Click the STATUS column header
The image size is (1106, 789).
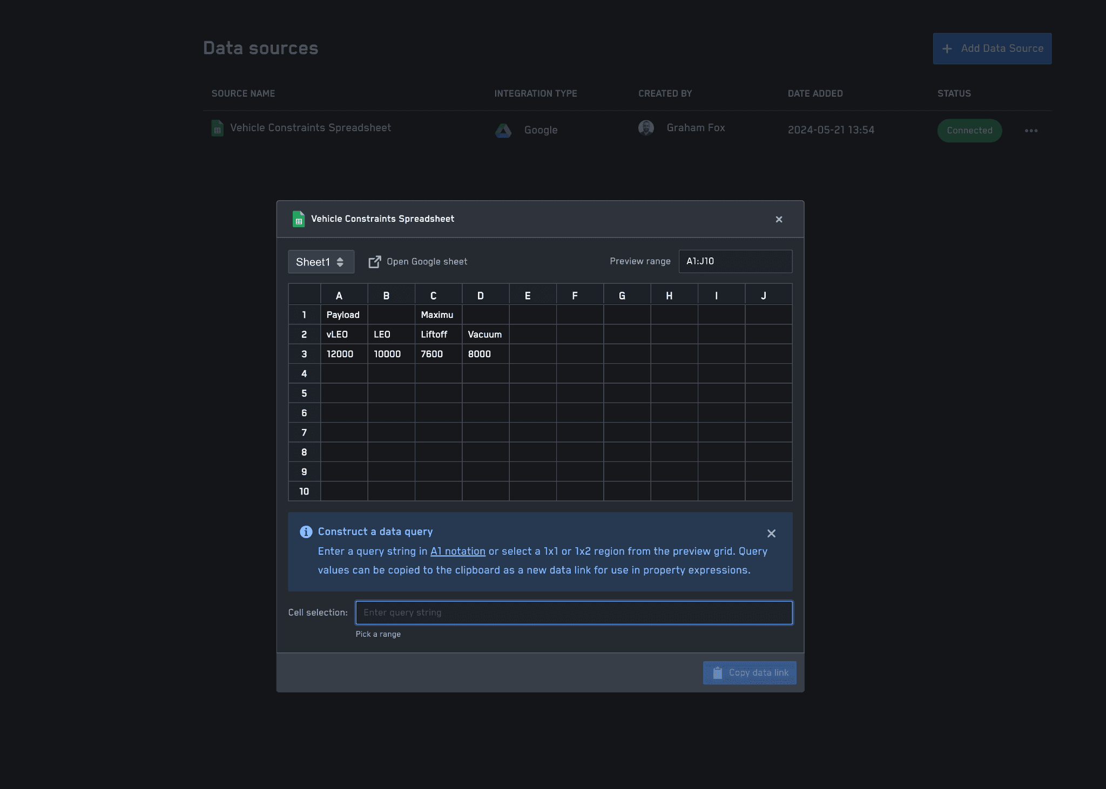pos(954,93)
